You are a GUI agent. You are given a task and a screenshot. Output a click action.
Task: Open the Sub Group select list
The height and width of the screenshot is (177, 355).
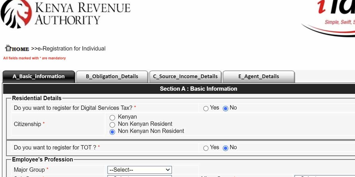tap(139, 176)
